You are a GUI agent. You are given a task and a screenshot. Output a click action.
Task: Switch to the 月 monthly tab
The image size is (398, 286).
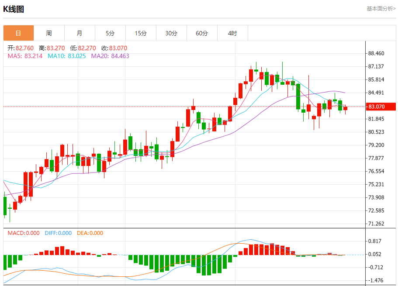pyautogui.click(x=80, y=33)
